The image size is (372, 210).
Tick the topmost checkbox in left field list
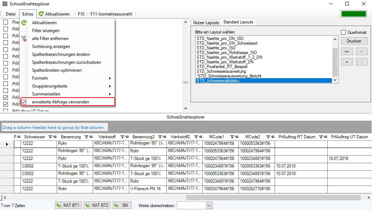coord(6,22)
